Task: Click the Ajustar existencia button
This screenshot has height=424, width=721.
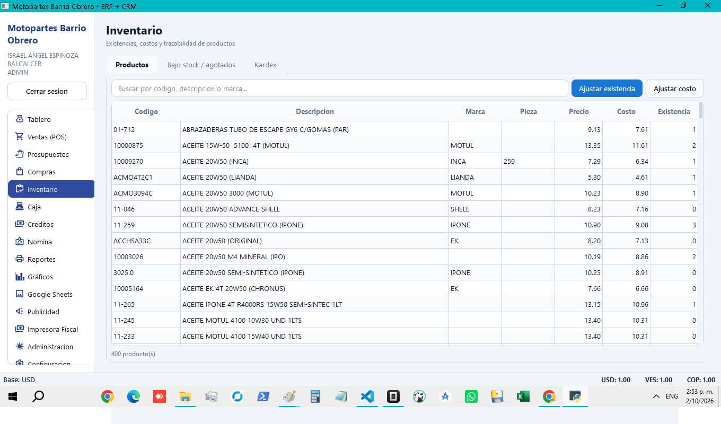Action: point(607,89)
